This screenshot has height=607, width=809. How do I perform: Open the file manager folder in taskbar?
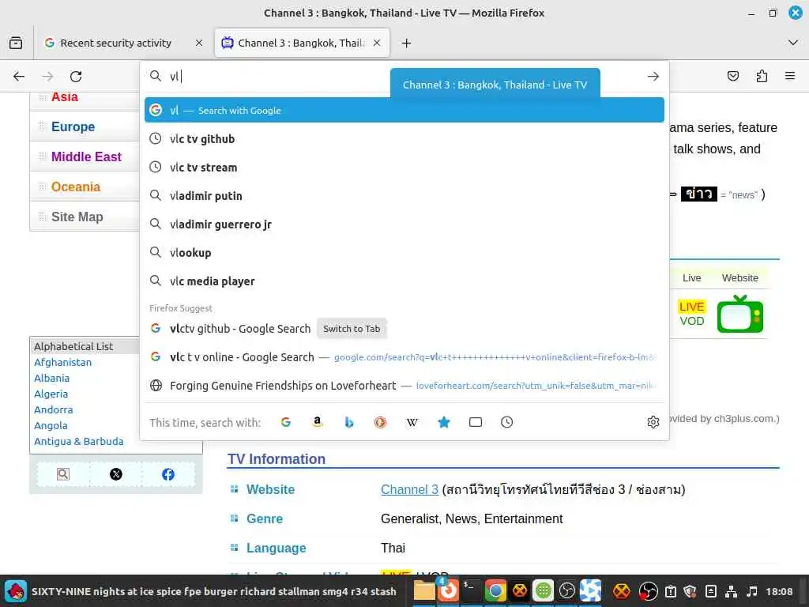[x=424, y=591]
